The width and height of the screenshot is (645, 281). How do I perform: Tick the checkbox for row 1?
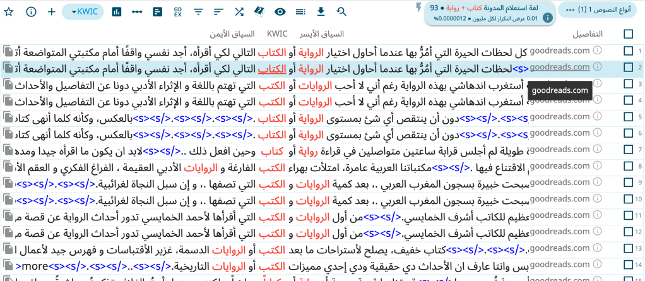(x=628, y=51)
